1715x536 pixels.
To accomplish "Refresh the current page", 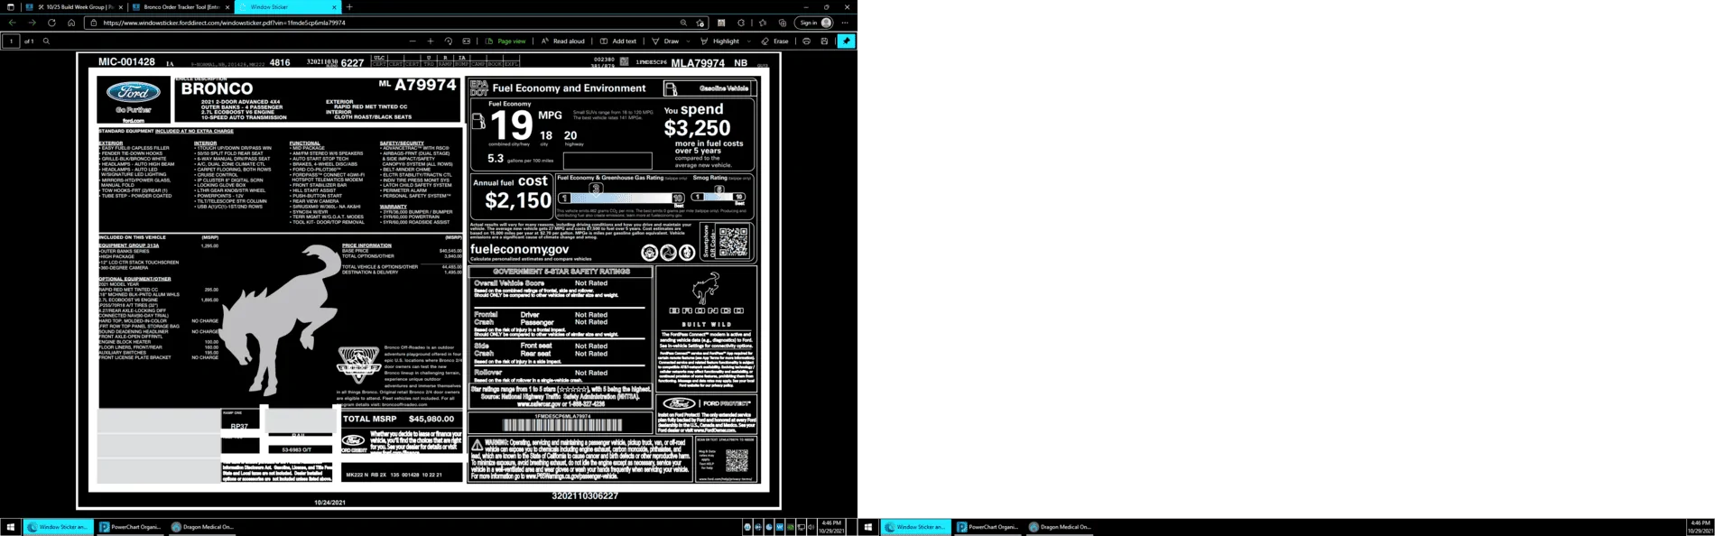I will coord(51,23).
